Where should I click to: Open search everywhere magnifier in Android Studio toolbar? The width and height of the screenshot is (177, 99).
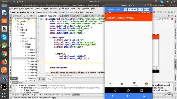172,12
